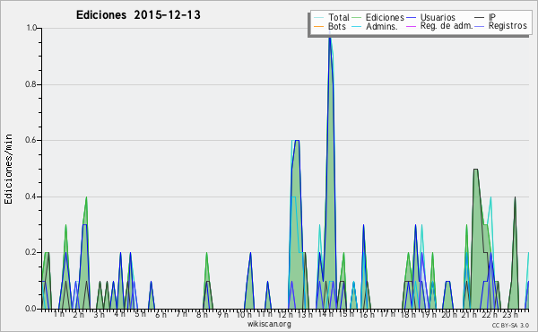Click the y-axis value 0.6
The width and height of the screenshot is (538, 332).
click(x=31, y=140)
